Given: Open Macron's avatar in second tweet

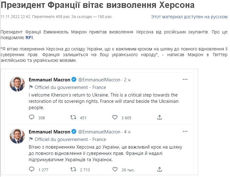Looking at the screenshot, I should [x=17, y=136].
